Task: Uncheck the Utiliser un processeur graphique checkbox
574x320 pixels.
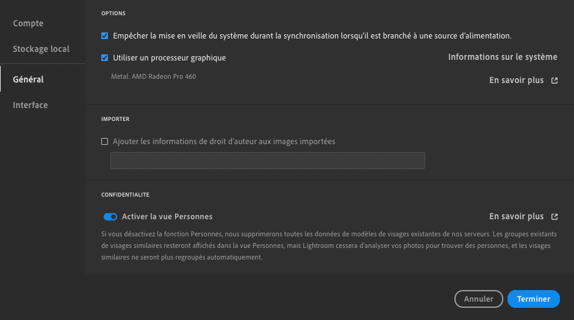Action: pyautogui.click(x=105, y=58)
